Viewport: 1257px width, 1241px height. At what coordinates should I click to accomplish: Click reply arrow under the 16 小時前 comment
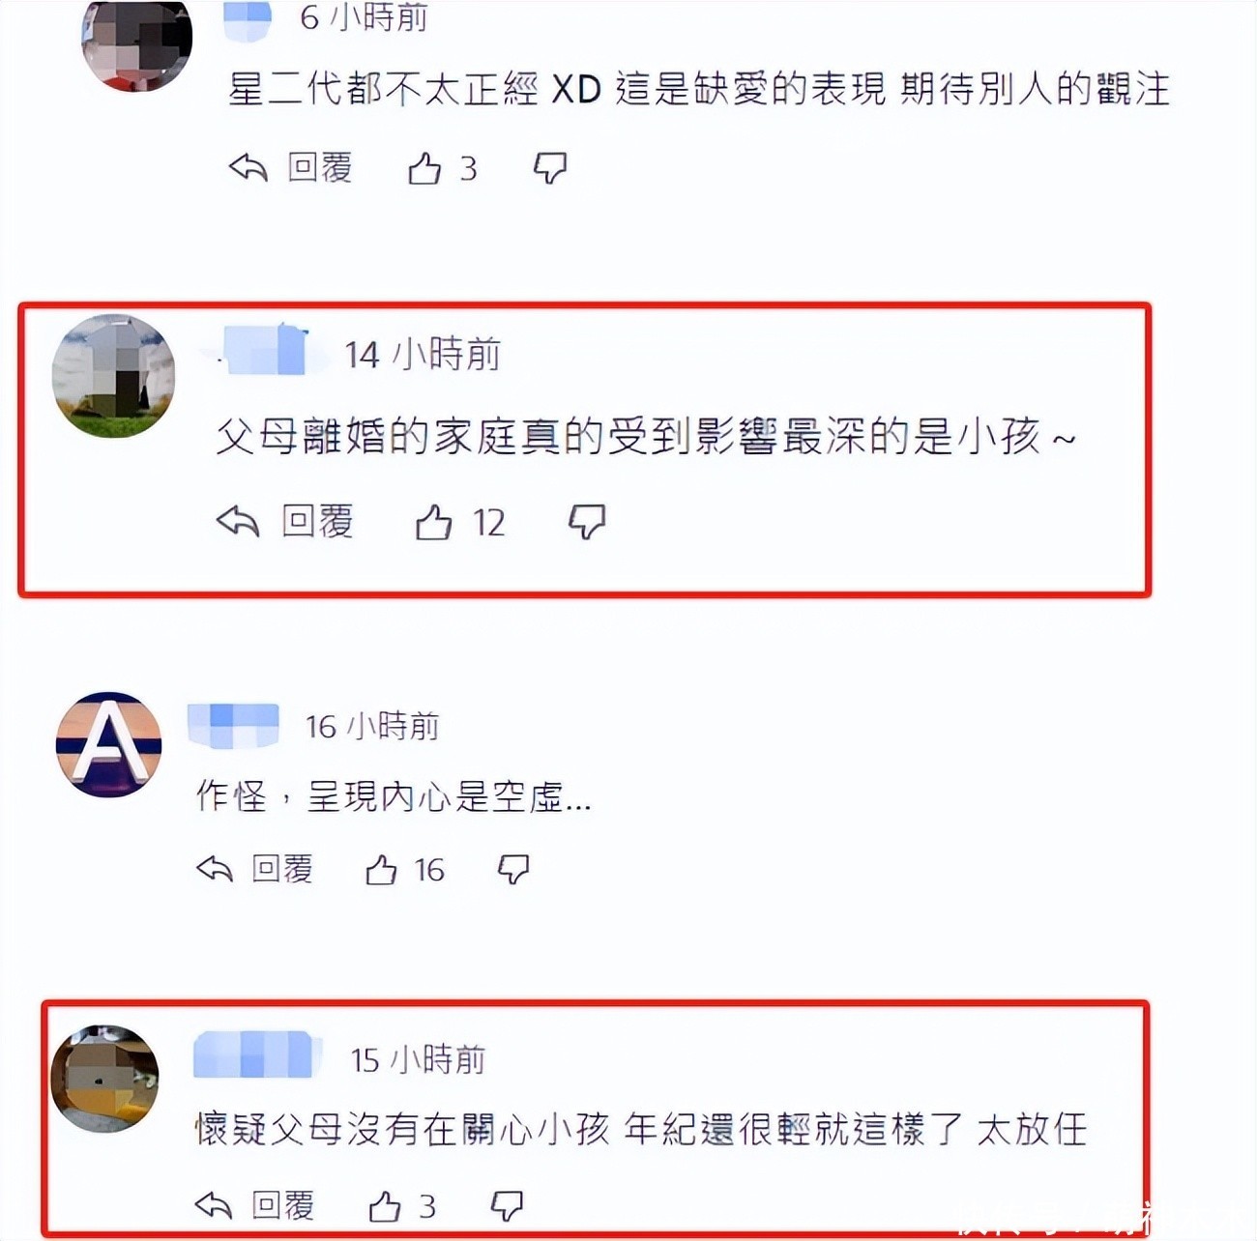click(215, 869)
